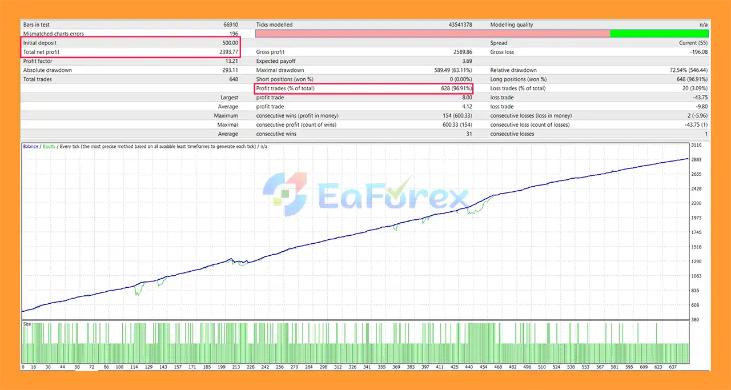
Task: Select the blue Balance legend label
Action: (30, 146)
